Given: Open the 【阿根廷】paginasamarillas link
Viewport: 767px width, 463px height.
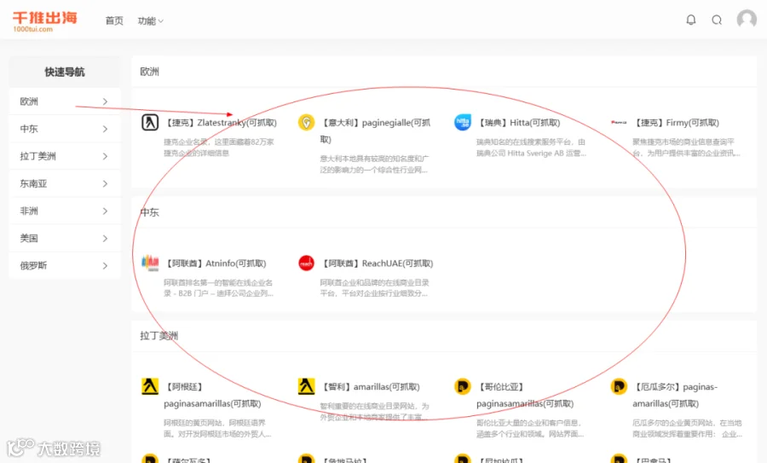Looking at the screenshot, I should tap(212, 395).
